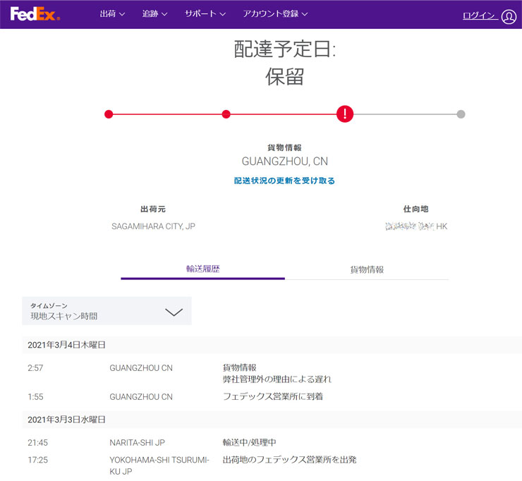Viewport: 522px width, 481px height.
Task: Click the second progress step dot
Action: pyautogui.click(x=226, y=114)
